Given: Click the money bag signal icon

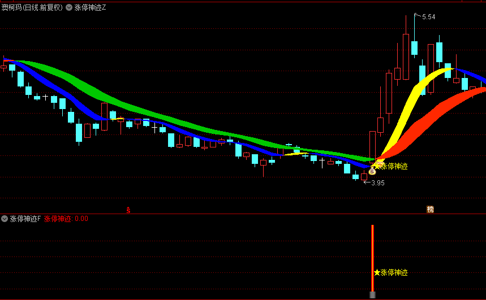Looking at the screenshot, I should pos(372,171).
